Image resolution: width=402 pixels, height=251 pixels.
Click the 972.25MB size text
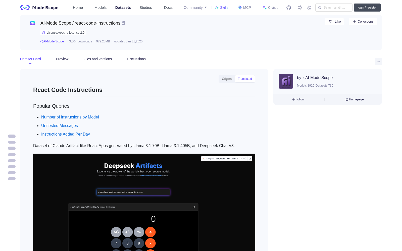[x=103, y=41]
